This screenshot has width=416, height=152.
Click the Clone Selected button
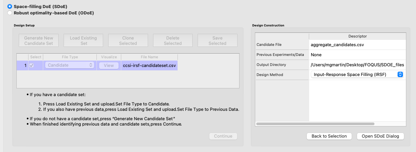click(128, 41)
